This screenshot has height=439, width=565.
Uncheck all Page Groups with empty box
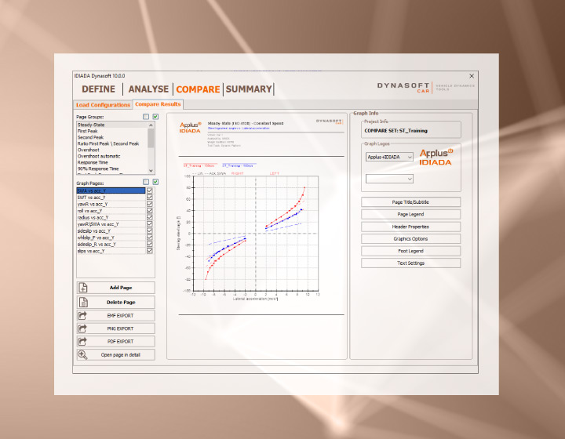pyautogui.click(x=146, y=117)
